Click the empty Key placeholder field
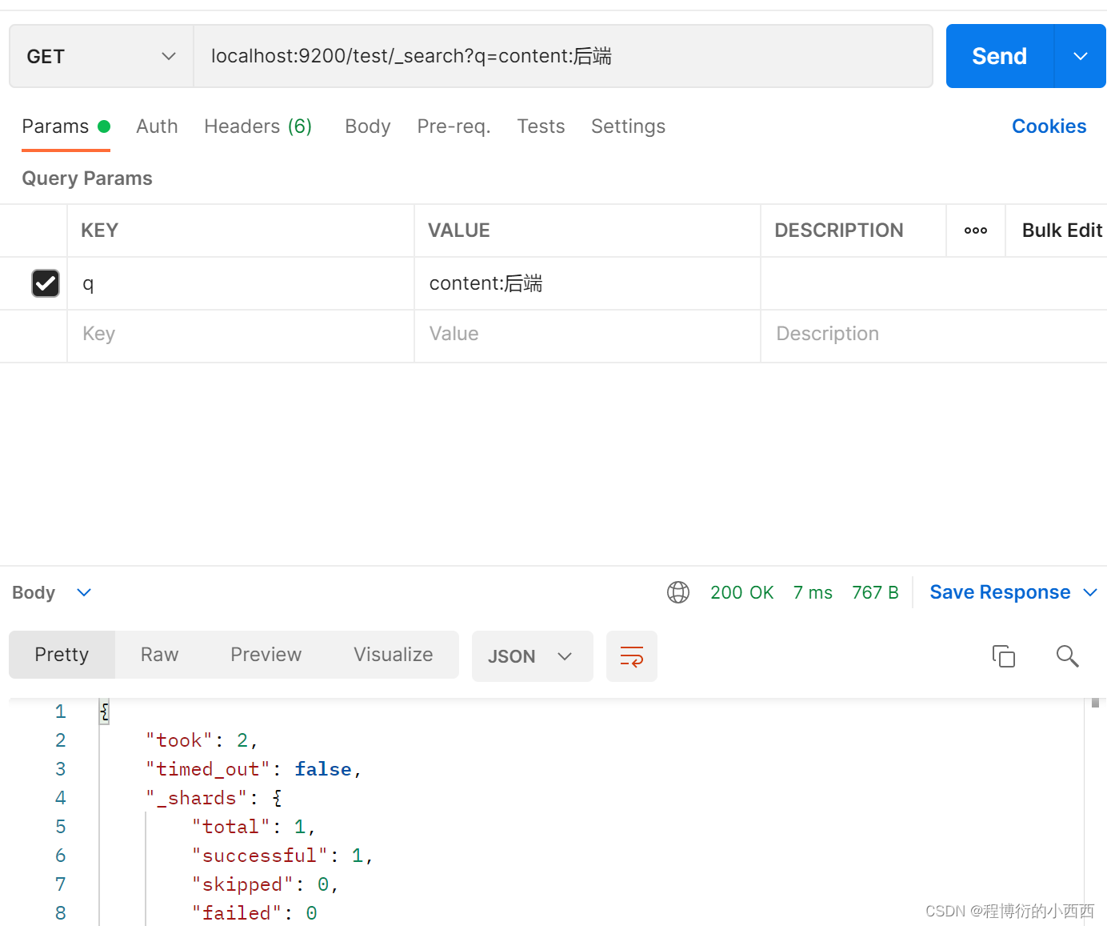This screenshot has height=926, width=1107. [241, 335]
